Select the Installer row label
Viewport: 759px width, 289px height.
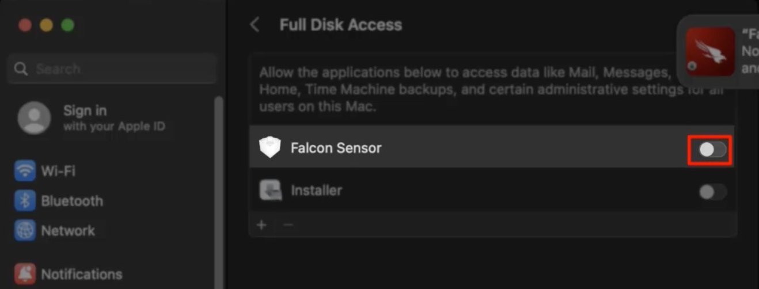click(316, 190)
